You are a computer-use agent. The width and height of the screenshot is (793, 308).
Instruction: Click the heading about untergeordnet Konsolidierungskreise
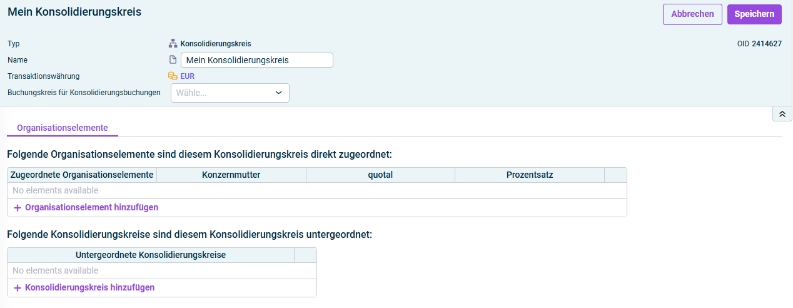189,235
